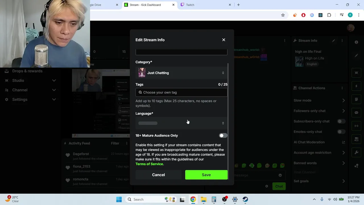Open AI Chat Moderation external link

[x=343, y=142]
